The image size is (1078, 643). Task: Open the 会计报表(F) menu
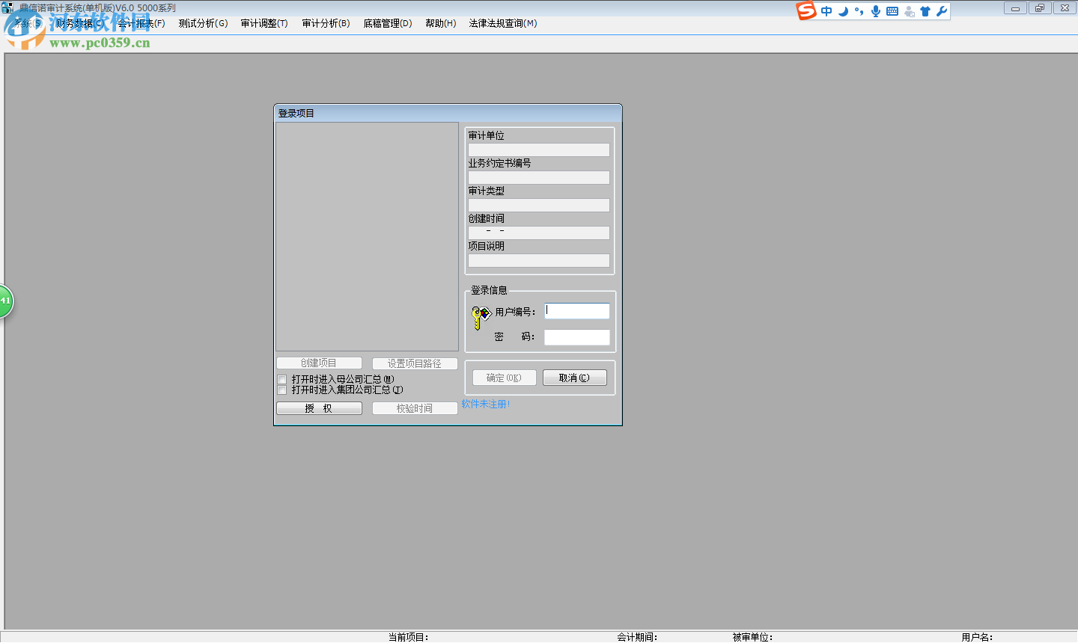(x=141, y=23)
